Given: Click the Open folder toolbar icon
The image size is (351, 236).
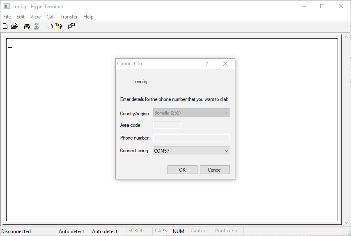Looking at the screenshot, I should pos(14,27).
